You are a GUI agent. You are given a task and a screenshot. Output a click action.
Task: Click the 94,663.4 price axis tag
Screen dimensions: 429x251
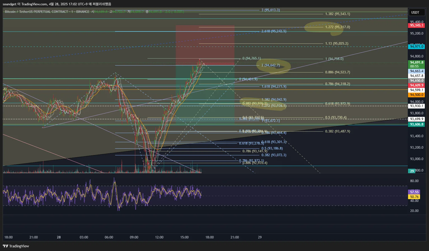[416, 71]
